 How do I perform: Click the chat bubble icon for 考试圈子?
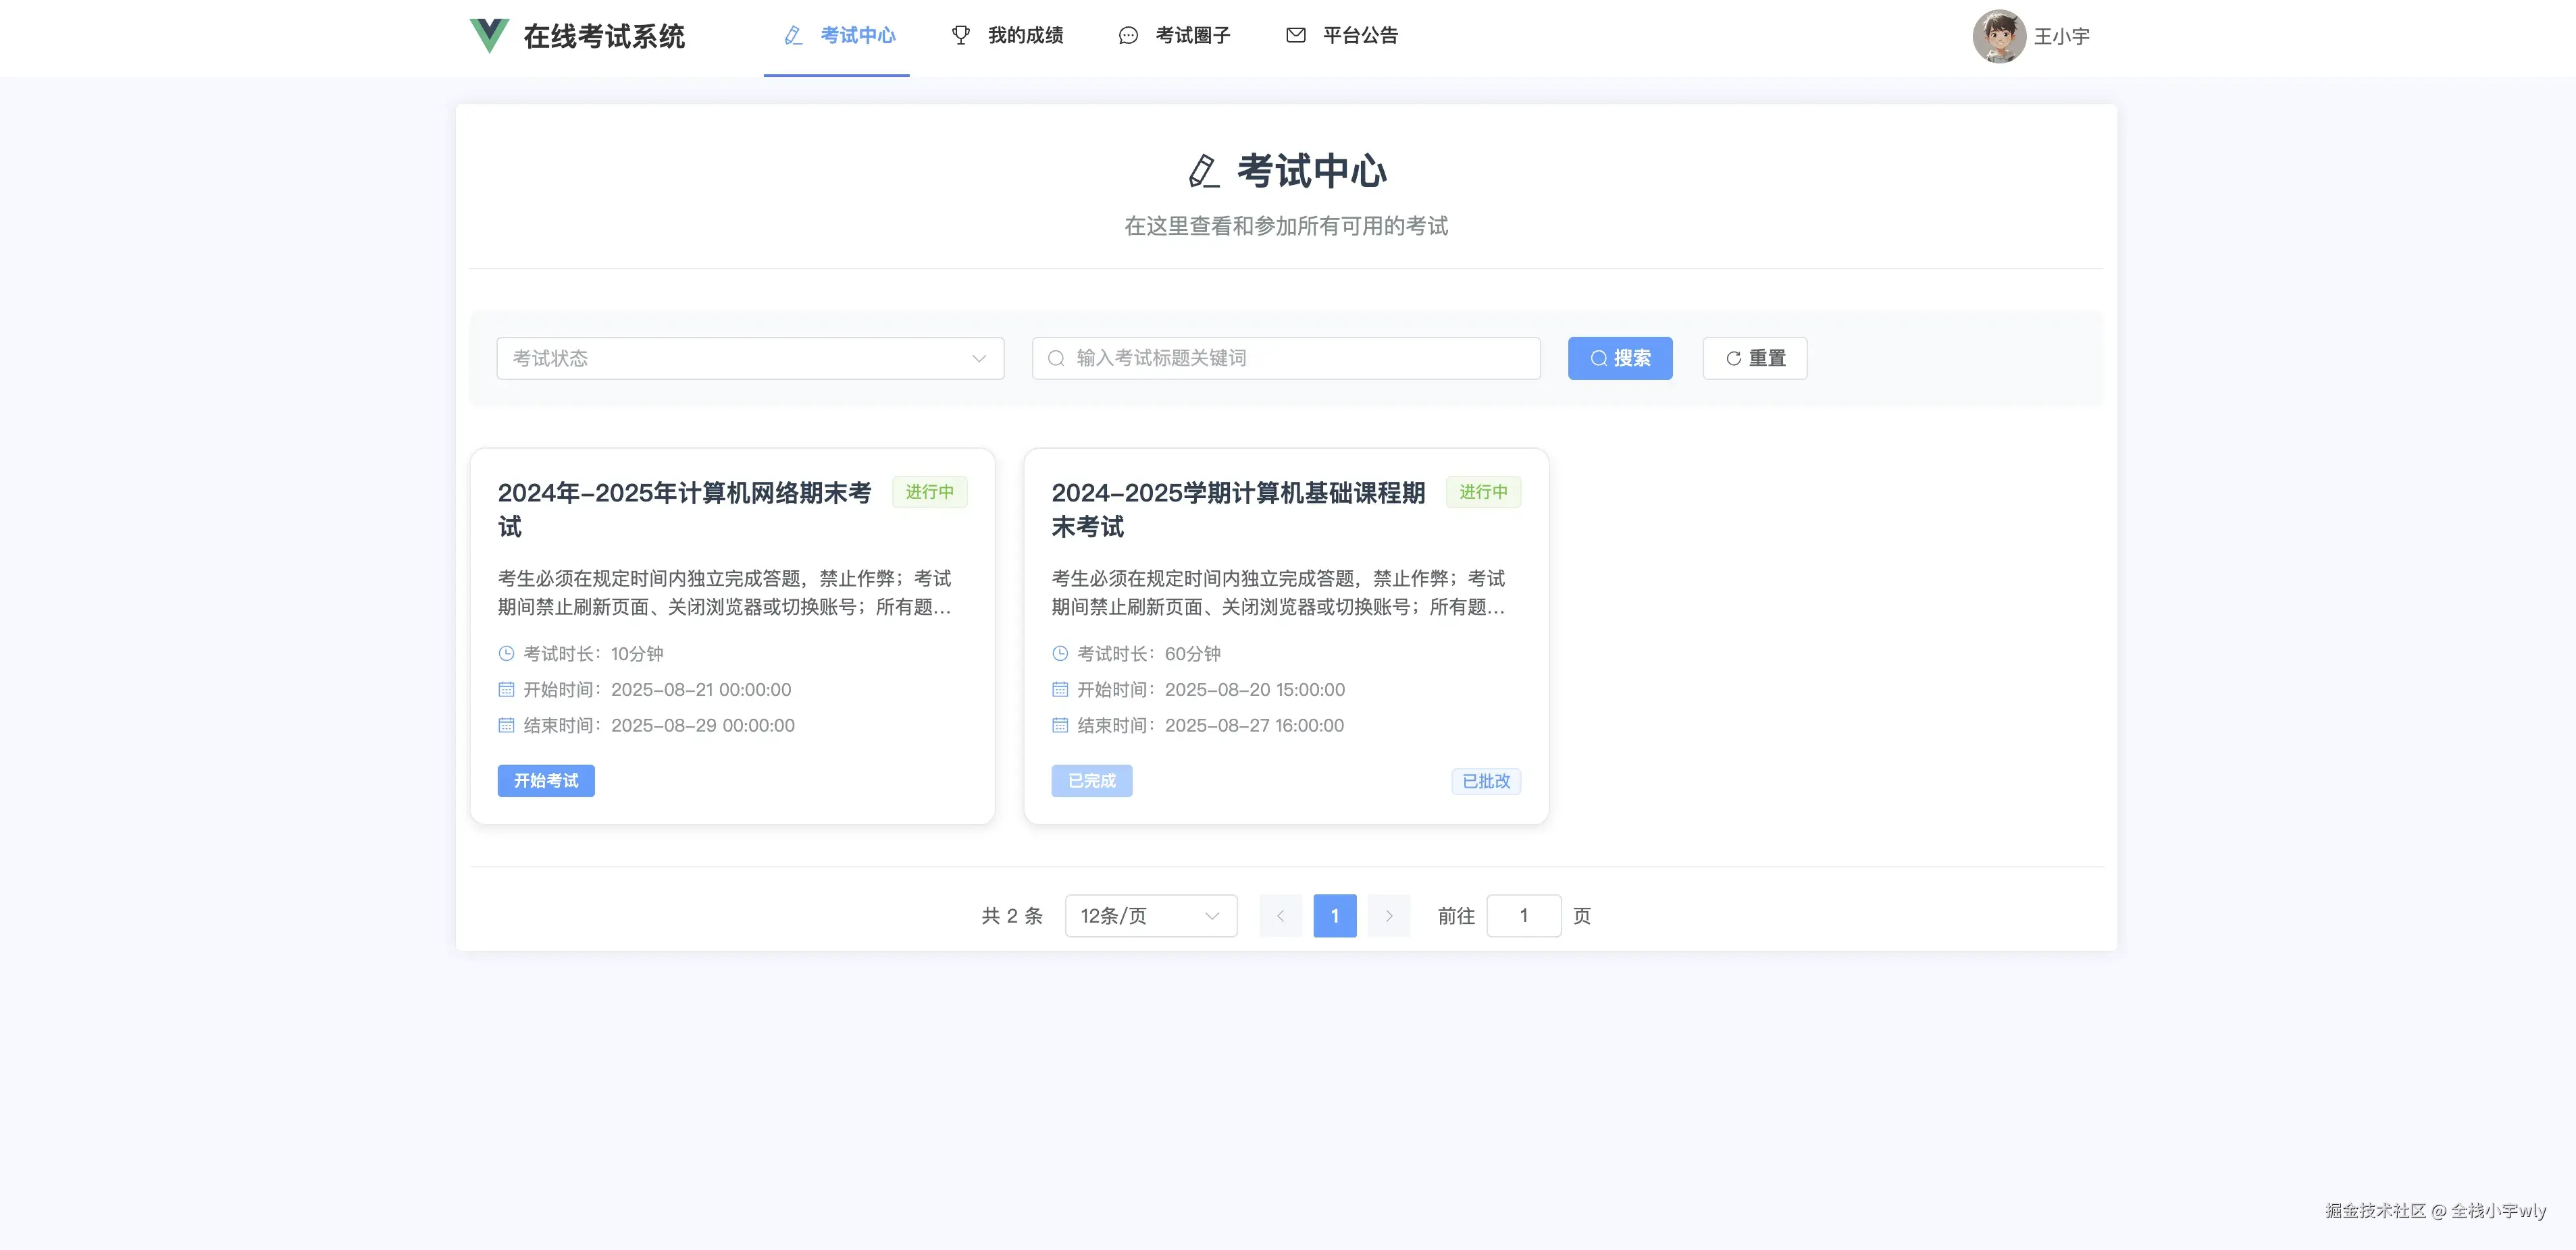click(x=1128, y=36)
